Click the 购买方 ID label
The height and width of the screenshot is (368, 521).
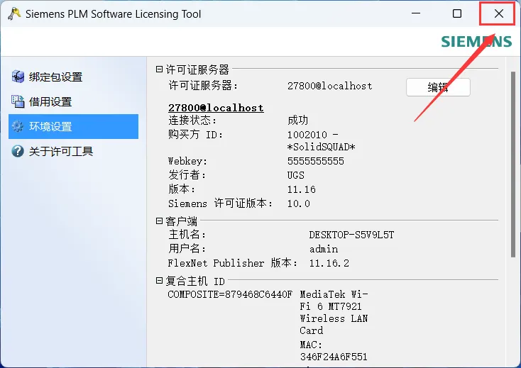[x=195, y=135]
